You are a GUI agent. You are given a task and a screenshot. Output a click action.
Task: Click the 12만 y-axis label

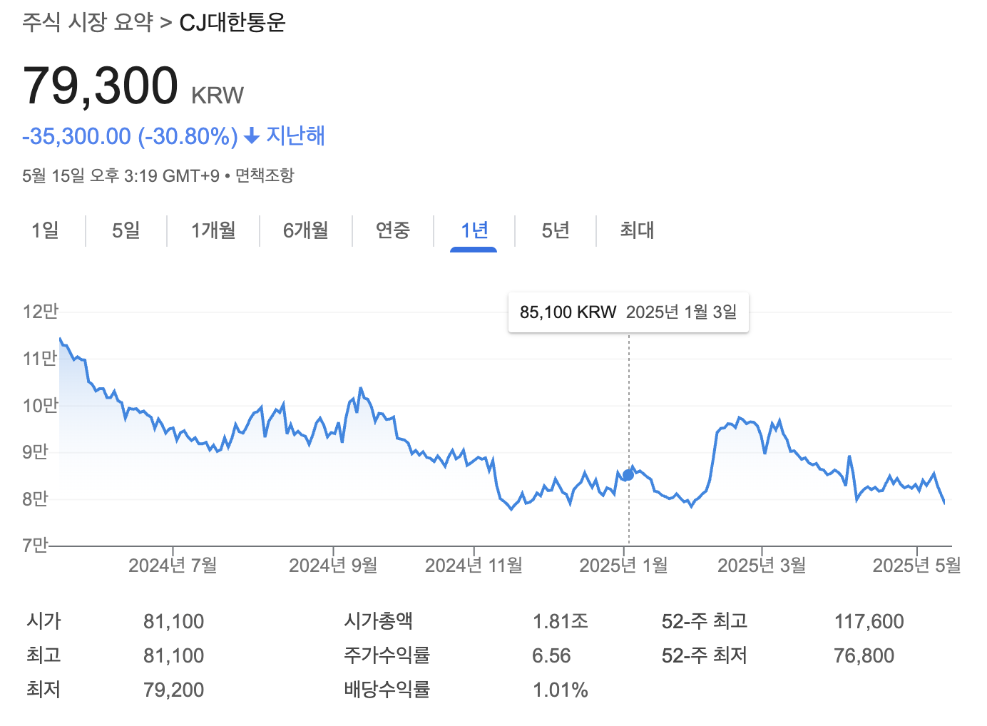40,312
